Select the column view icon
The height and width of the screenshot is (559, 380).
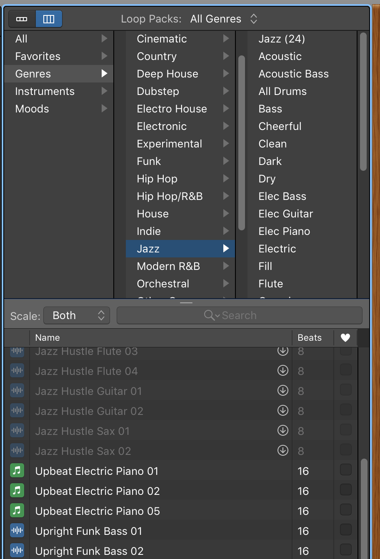coord(49,19)
